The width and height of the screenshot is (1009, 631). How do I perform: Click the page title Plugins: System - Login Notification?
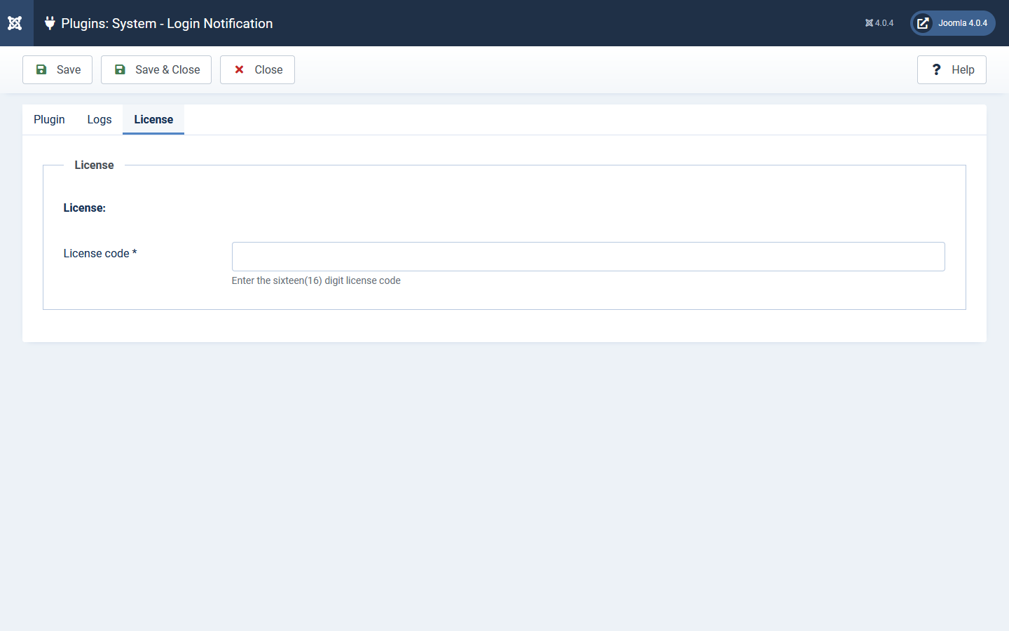[x=167, y=23]
